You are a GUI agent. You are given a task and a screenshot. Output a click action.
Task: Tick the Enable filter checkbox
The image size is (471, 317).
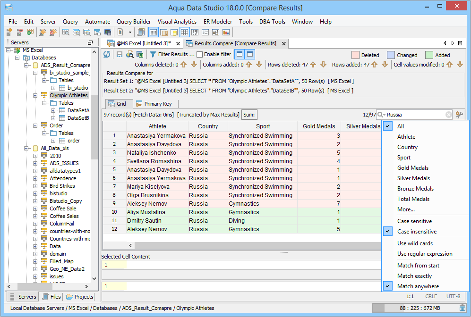[x=199, y=54]
